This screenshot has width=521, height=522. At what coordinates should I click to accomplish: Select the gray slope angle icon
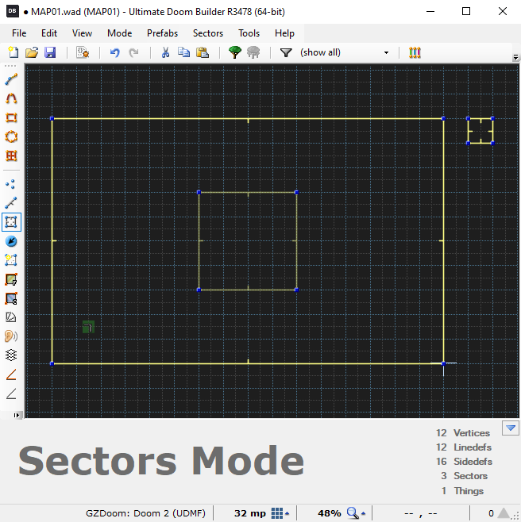[x=11, y=393]
